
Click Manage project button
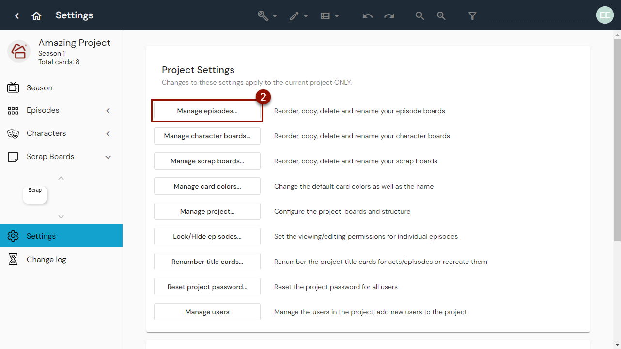(207, 211)
